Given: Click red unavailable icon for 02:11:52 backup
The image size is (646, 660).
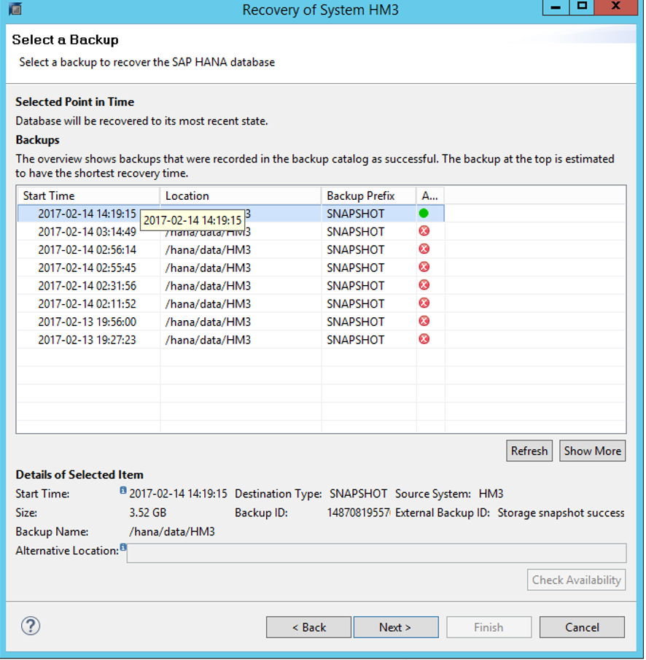Looking at the screenshot, I should coord(424,303).
